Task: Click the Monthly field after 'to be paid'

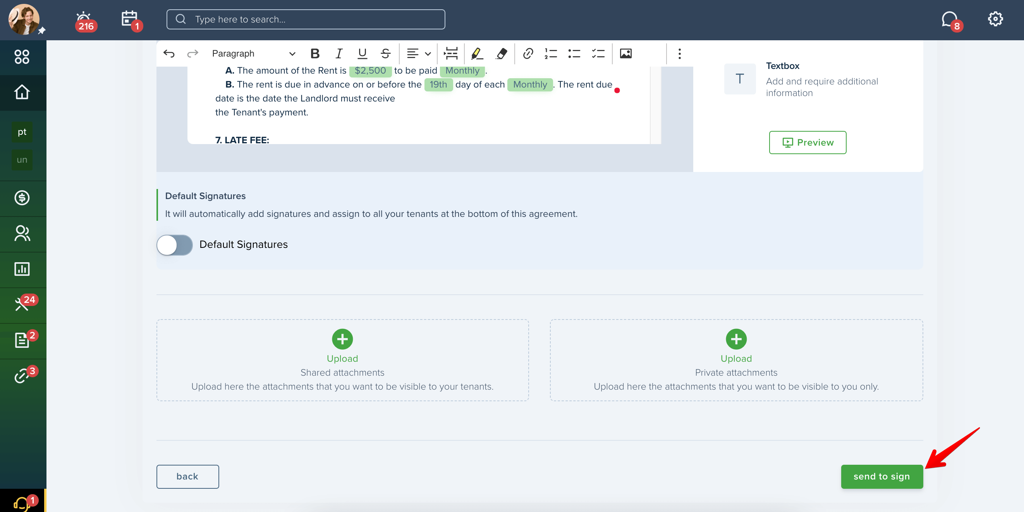Action: (462, 71)
